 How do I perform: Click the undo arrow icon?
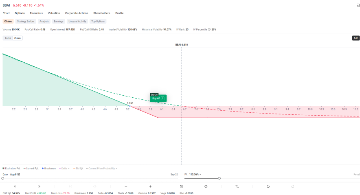pyautogui.click(x=268, y=186)
